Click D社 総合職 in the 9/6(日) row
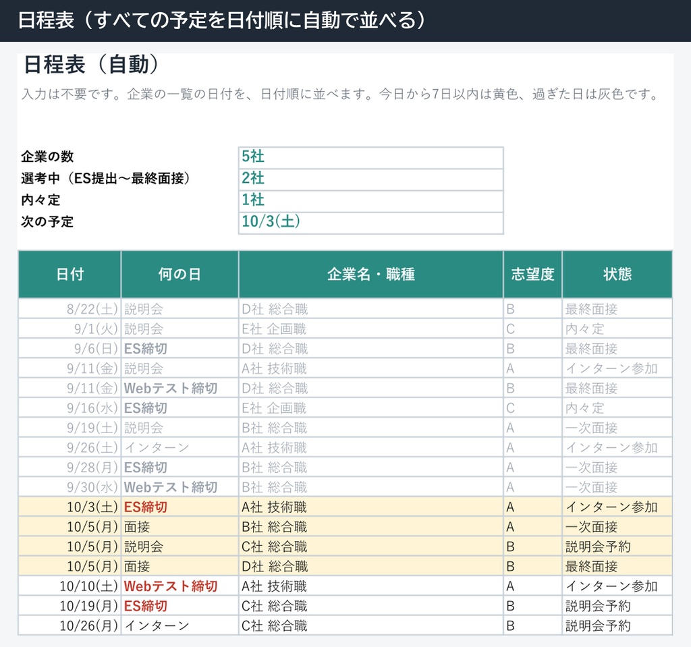Viewport: 691px width, 647px height. 275,349
